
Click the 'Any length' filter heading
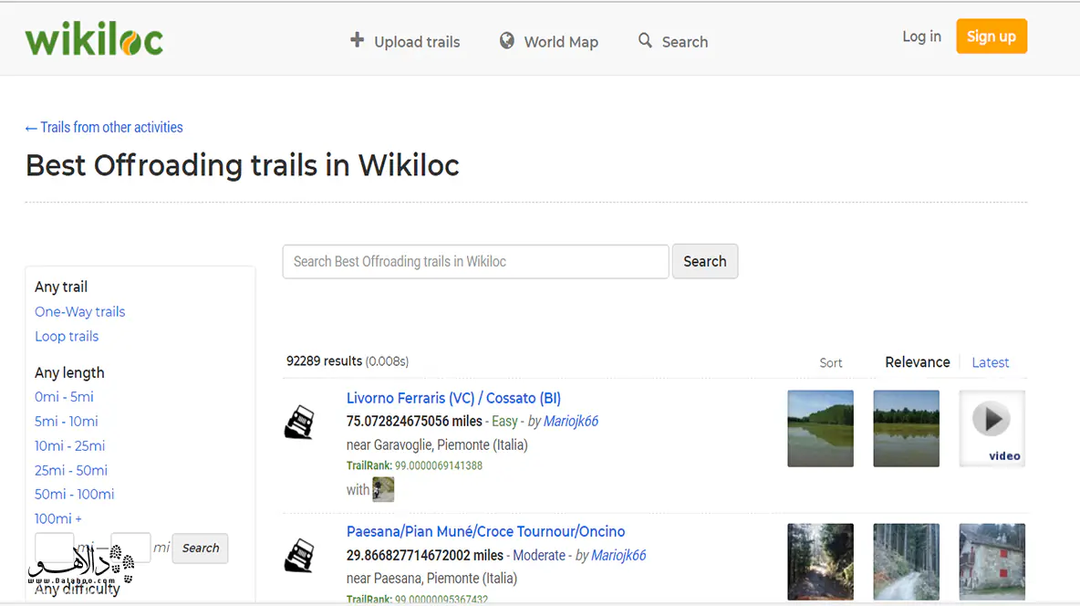point(69,373)
